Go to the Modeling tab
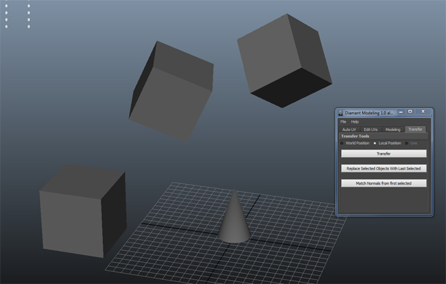The width and height of the screenshot is (446, 284). pos(393,129)
